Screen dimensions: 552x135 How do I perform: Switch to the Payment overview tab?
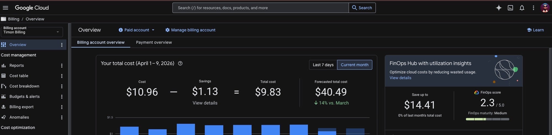pos(154,42)
